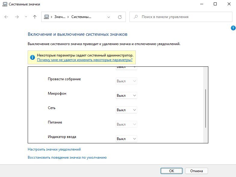Click the list's vertical scrollbar thumb
This screenshot has height=177, width=236.
(206, 108)
